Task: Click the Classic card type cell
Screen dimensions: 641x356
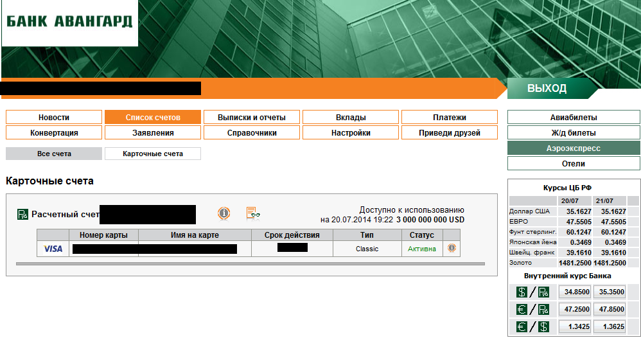Action: pos(367,249)
